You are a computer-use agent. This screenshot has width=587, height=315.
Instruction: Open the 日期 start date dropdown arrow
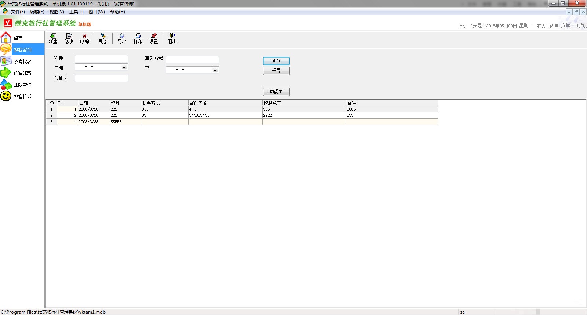point(124,67)
